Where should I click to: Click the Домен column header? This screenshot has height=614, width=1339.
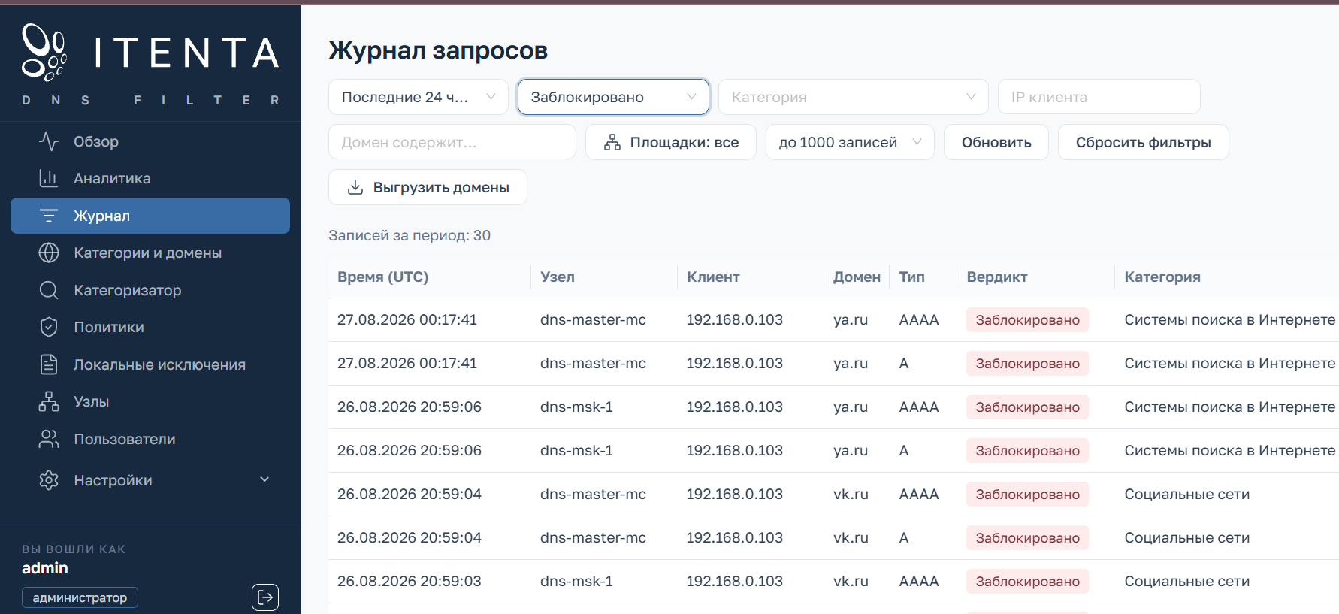857,277
